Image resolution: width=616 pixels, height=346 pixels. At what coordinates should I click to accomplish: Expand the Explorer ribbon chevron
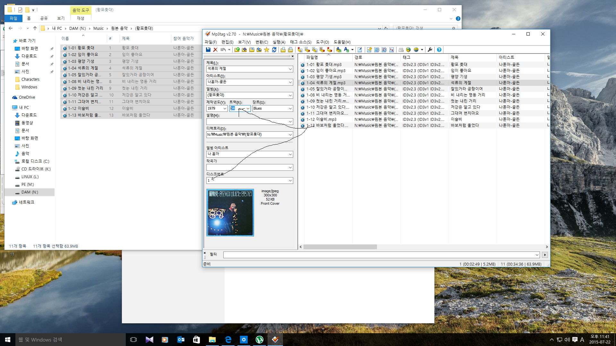[x=451, y=19]
